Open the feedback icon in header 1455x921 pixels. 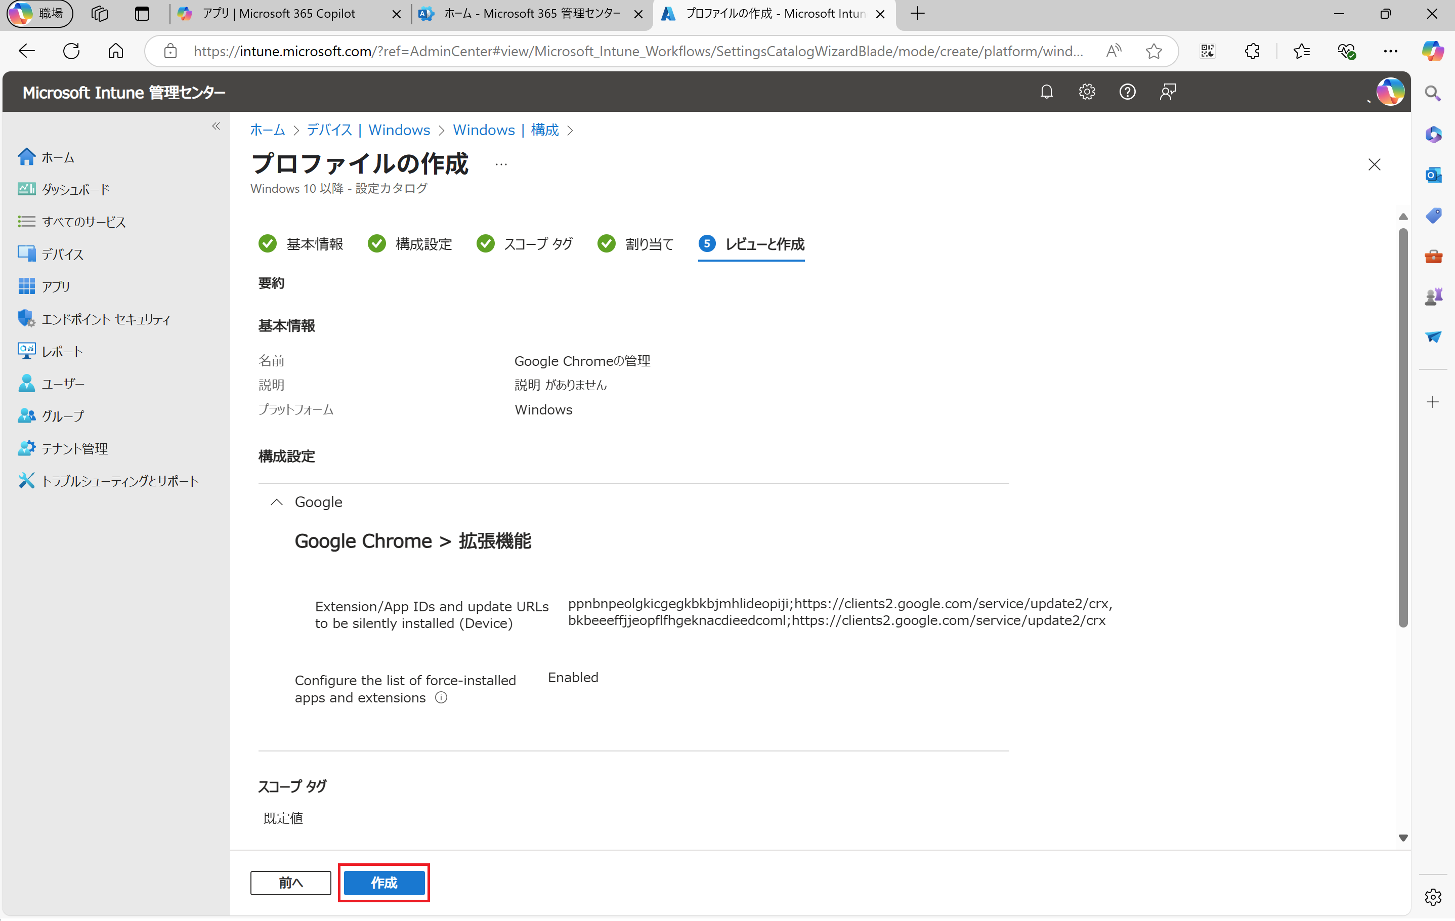tap(1167, 92)
